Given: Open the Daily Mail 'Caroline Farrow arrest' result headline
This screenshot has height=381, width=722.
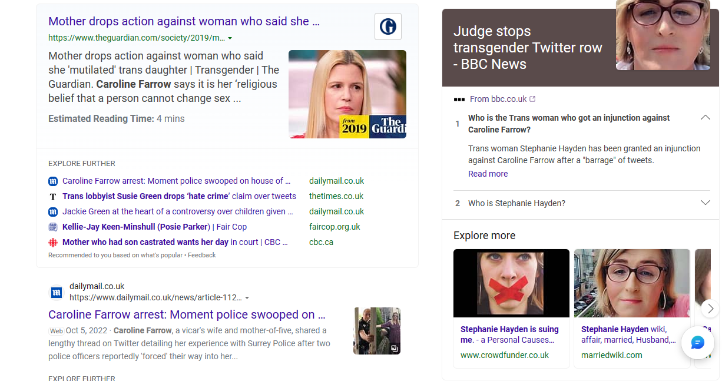Looking at the screenshot, I should coord(187,314).
